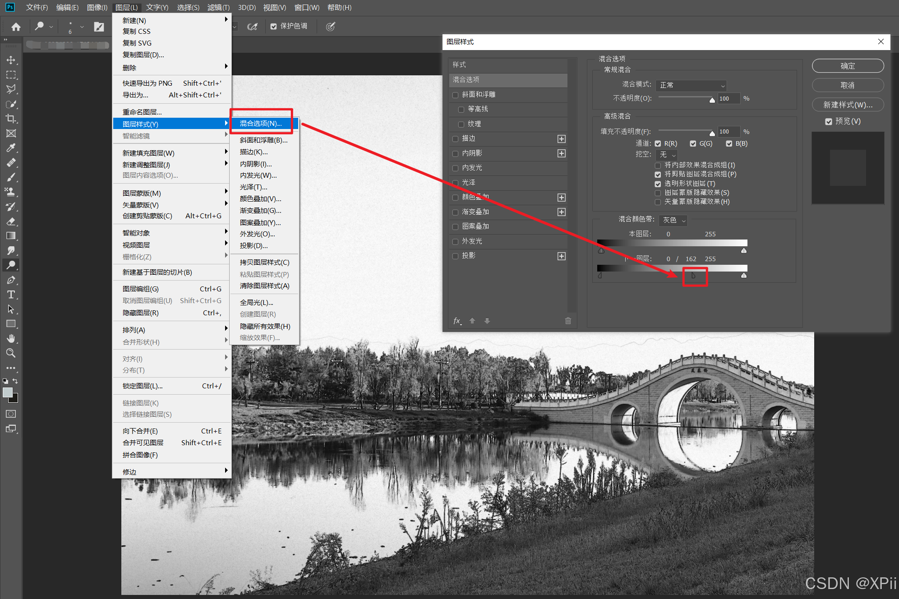899x599 pixels.
Task: Select the Horizontal Type tool
Action: (x=11, y=295)
